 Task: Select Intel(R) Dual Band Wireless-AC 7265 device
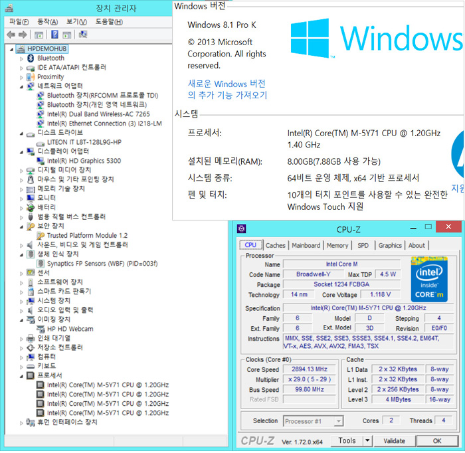pos(98,114)
